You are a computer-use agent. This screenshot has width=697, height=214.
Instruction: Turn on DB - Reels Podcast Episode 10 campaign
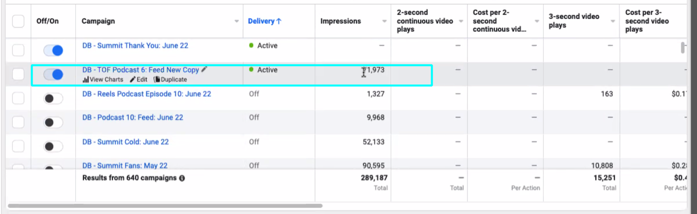[x=53, y=99]
